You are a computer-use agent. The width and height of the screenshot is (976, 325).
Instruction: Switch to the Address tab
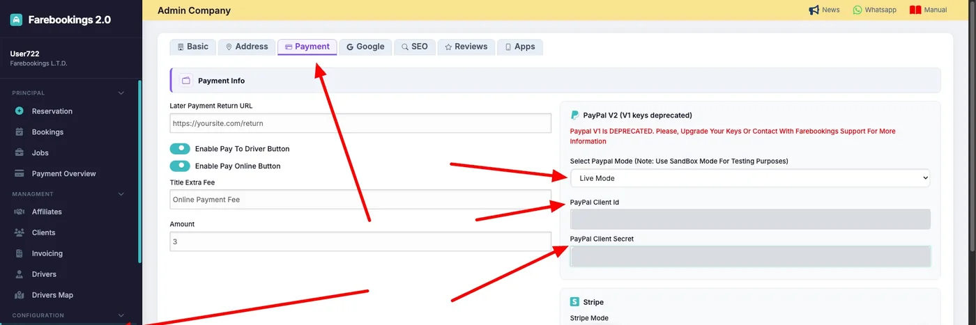click(x=247, y=47)
